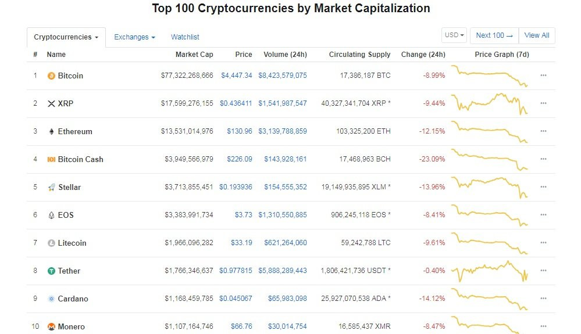Open Bitcoin price link $4,447.34
The image size is (581, 334).
click(236, 76)
